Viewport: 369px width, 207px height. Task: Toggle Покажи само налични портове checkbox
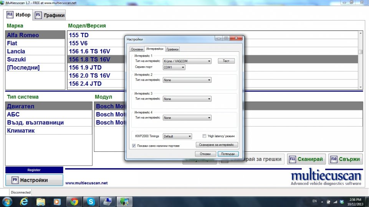134,146
